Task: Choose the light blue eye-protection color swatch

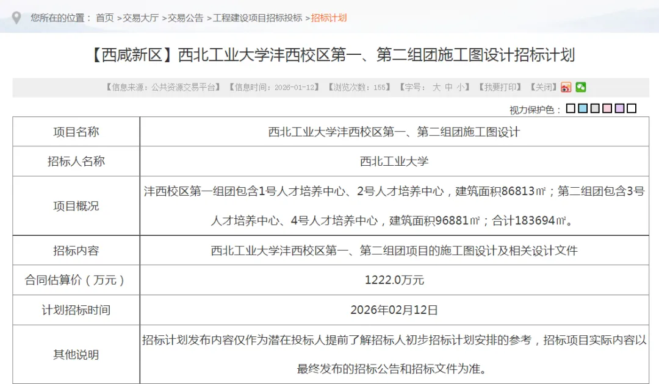Action: click(x=583, y=108)
